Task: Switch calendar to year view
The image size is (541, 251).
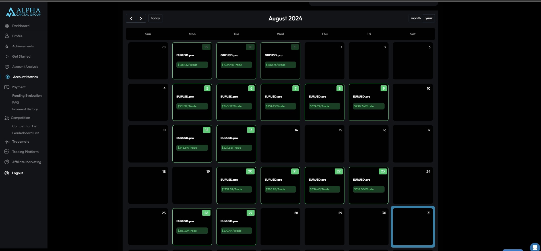Action: click(429, 18)
